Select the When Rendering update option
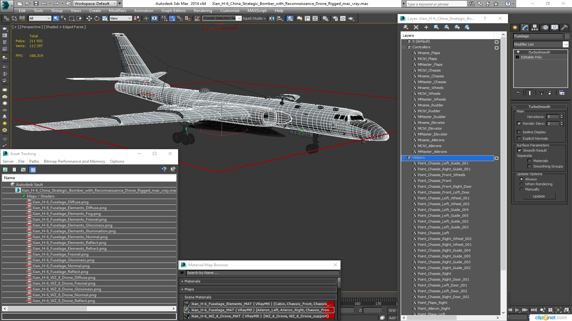 pyautogui.click(x=521, y=184)
